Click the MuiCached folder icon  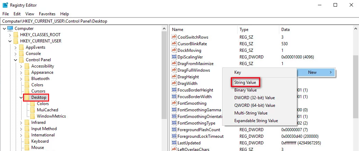click(32, 110)
